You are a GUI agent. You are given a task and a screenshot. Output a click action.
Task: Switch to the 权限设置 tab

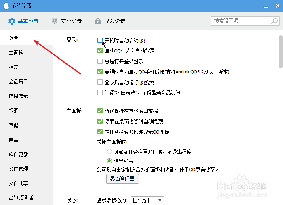click(x=110, y=21)
